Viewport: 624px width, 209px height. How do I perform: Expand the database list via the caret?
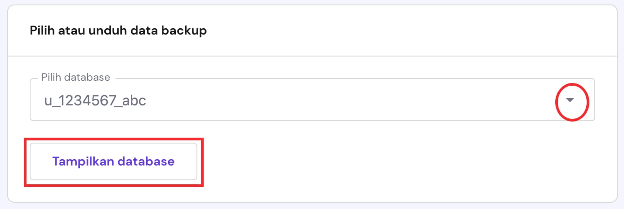pos(570,100)
